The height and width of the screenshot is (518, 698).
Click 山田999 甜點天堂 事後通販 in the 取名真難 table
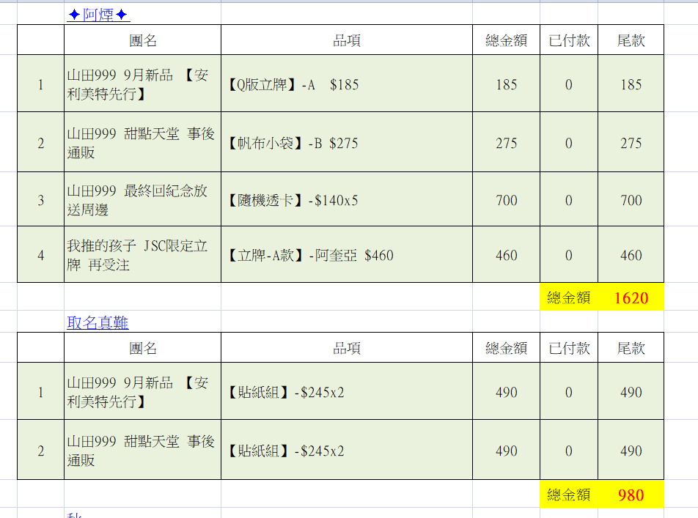click(142, 450)
